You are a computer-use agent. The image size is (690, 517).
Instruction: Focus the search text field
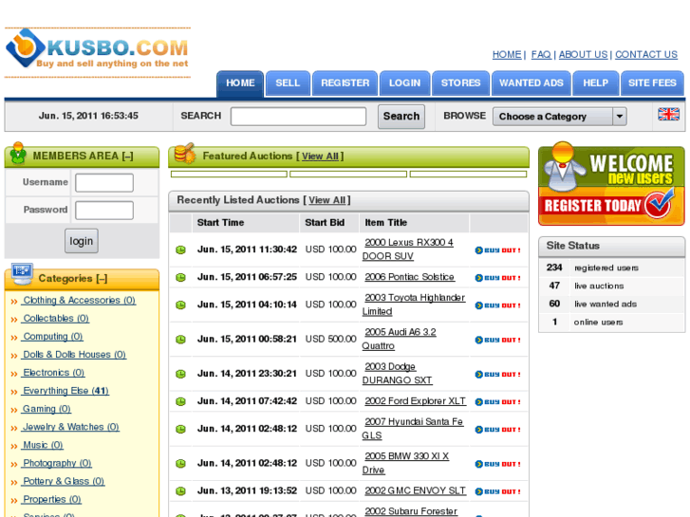[298, 117]
